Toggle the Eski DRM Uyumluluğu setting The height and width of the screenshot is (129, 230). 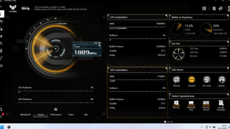pos(221,103)
